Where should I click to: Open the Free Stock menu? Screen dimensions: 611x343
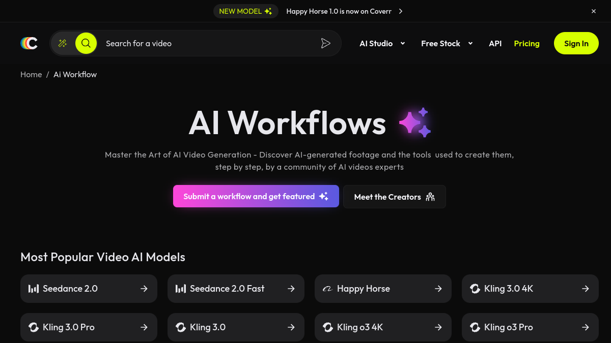coord(440,43)
